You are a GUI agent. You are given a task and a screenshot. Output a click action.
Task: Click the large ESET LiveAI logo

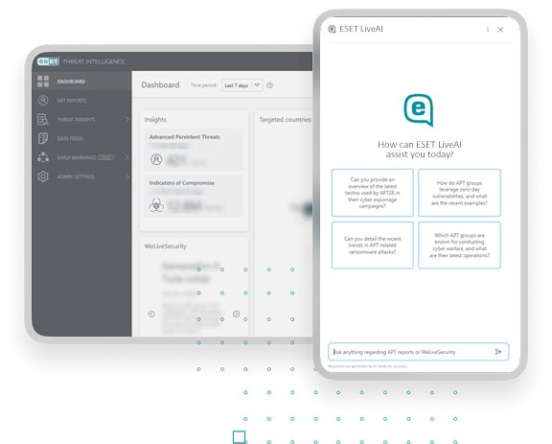click(x=419, y=110)
